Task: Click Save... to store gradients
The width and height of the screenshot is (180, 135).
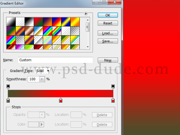Action: pyautogui.click(x=108, y=41)
